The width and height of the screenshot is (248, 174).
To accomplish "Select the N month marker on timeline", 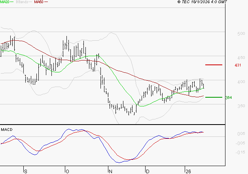I will point(110,171).
